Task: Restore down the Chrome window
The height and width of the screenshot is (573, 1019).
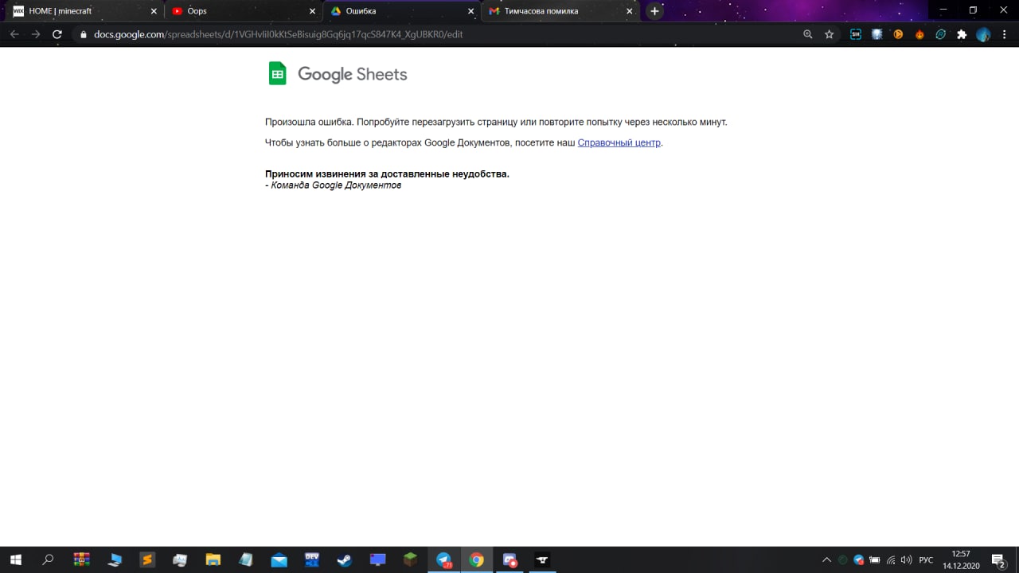Action: (973, 10)
